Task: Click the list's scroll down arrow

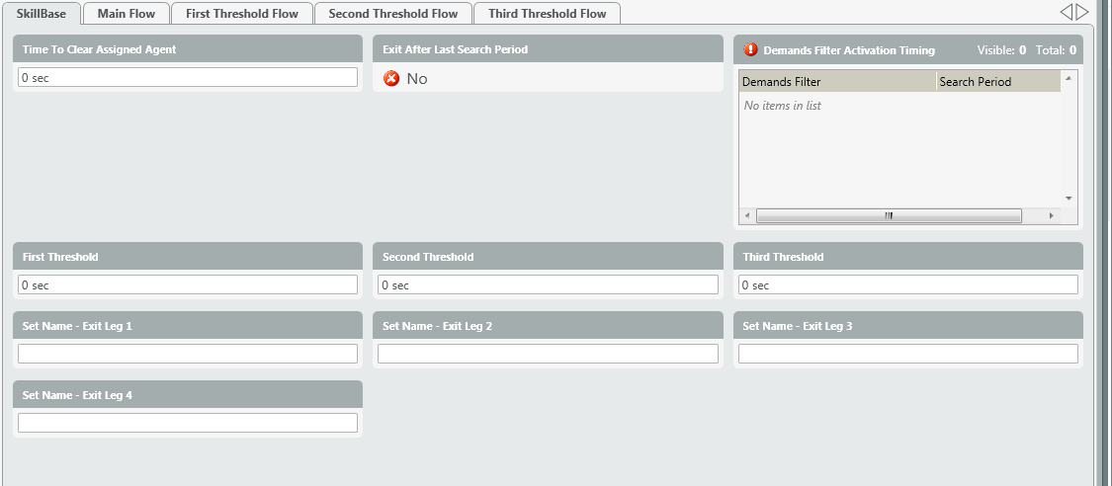Action: [1068, 198]
